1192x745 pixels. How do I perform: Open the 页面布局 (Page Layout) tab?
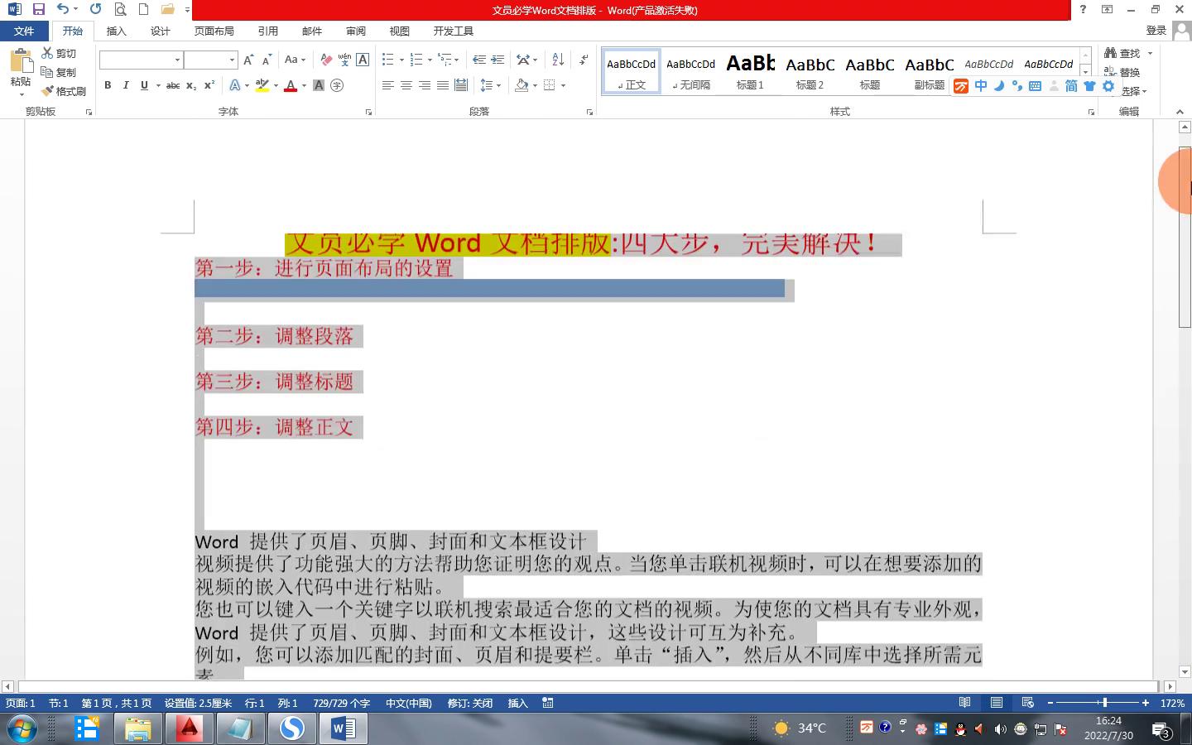(214, 31)
